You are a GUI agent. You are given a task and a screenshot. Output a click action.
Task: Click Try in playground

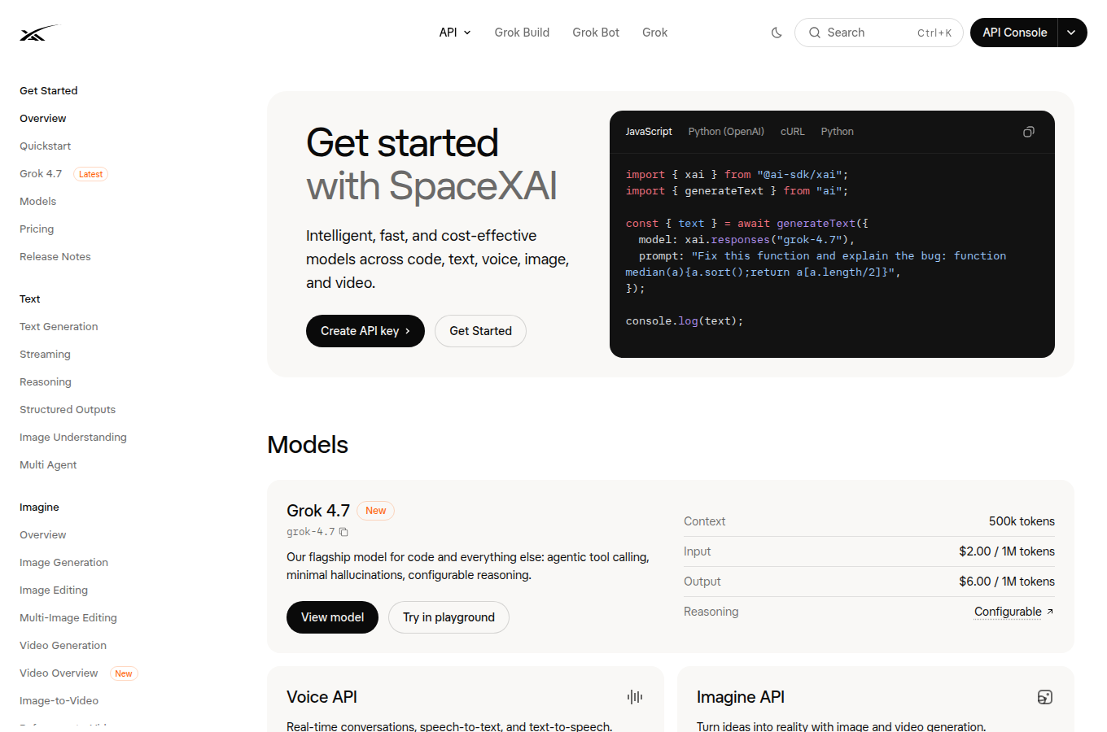click(448, 617)
